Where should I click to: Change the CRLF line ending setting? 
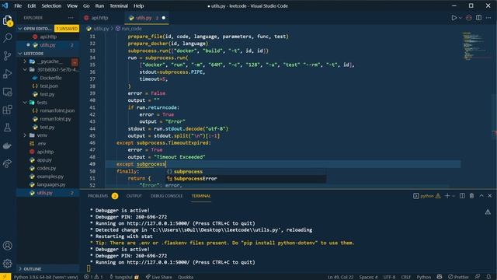405,277
